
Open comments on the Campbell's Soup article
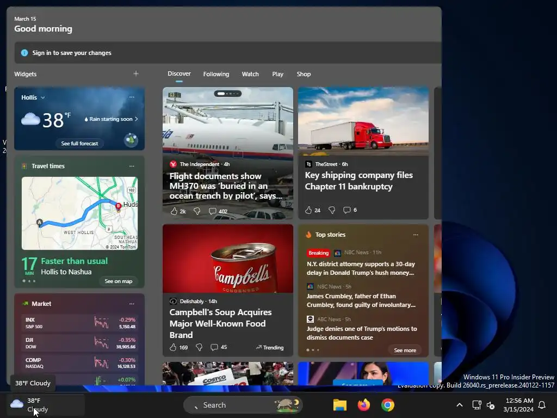[x=214, y=347]
